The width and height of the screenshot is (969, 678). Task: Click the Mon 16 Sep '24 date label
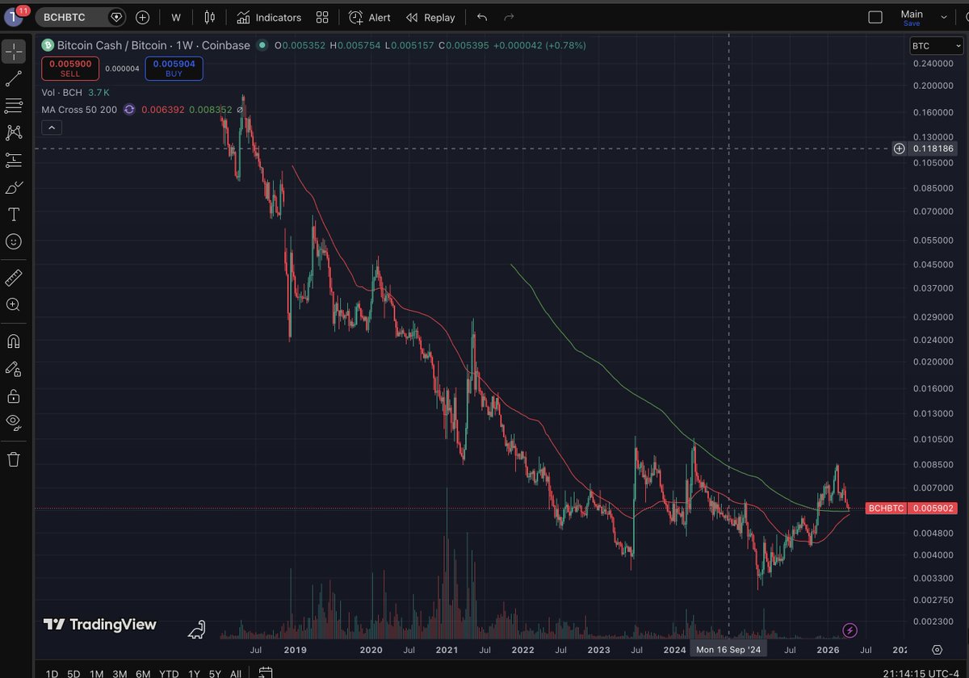728,650
